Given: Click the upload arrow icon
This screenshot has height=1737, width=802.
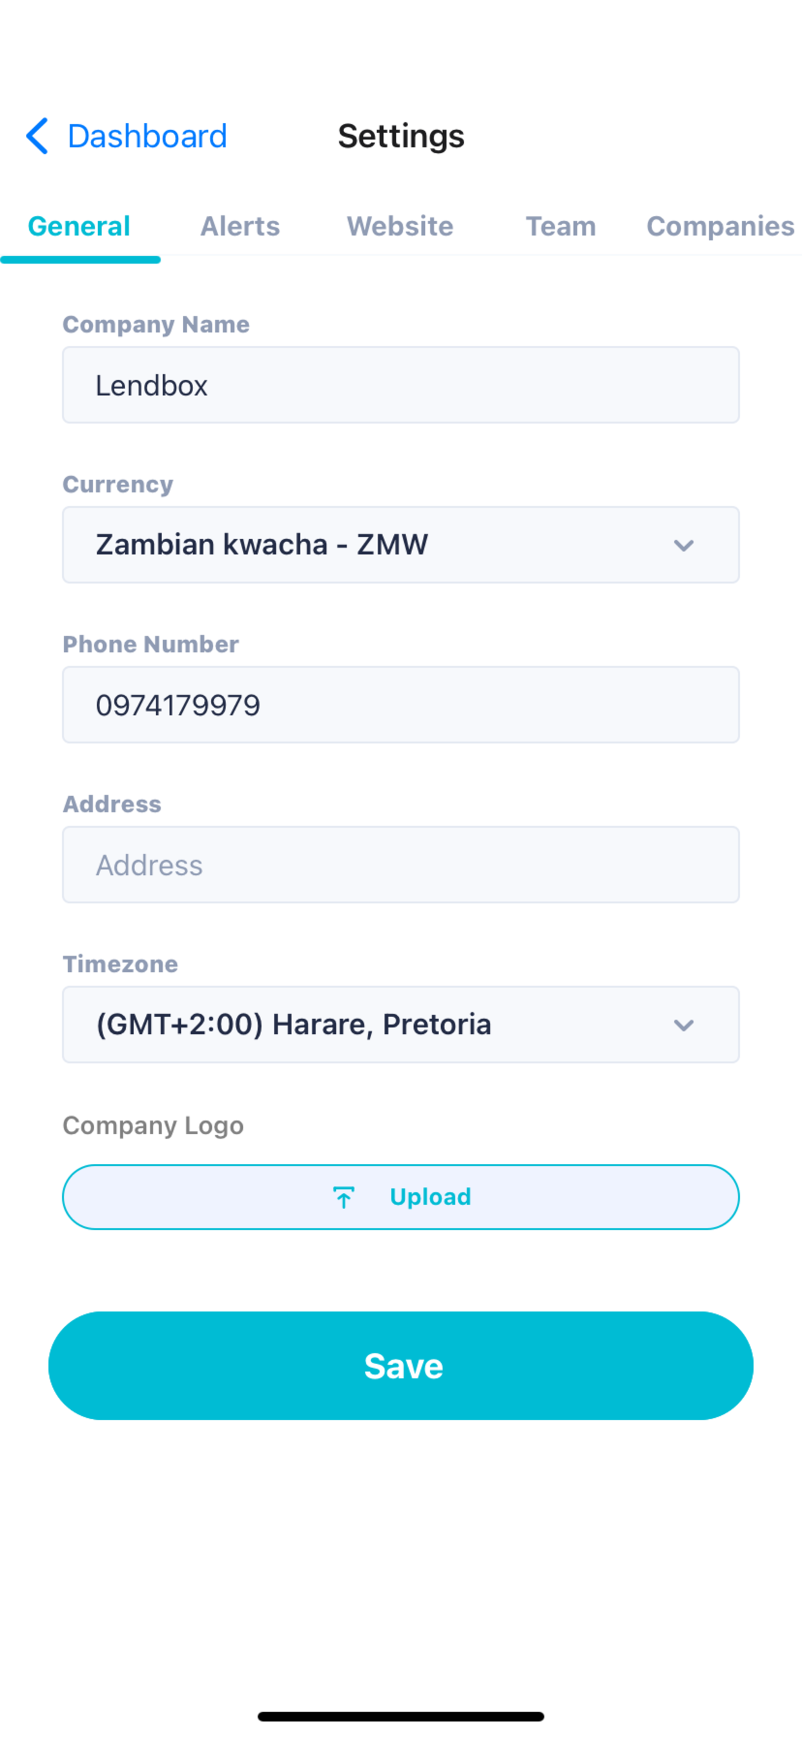Looking at the screenshot, I should [344, 1197].
